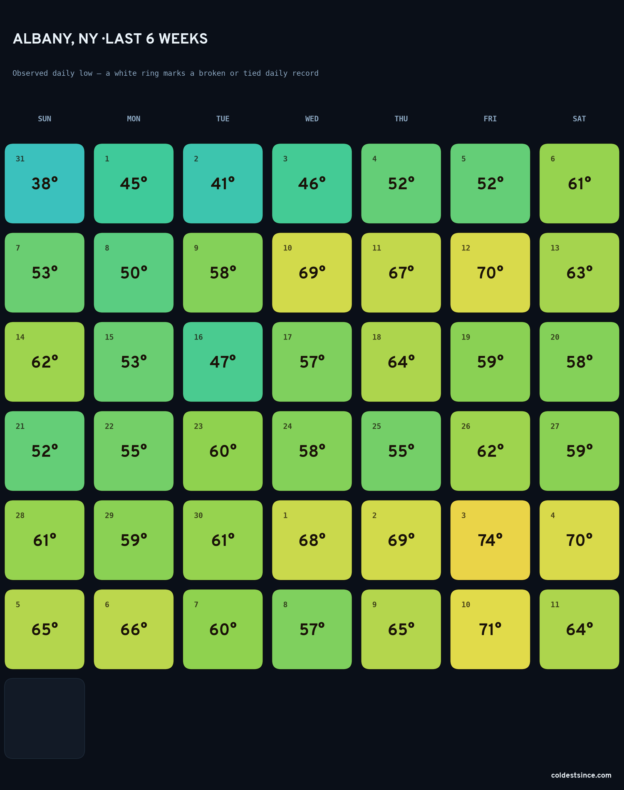Click the SUN column header

45,119
